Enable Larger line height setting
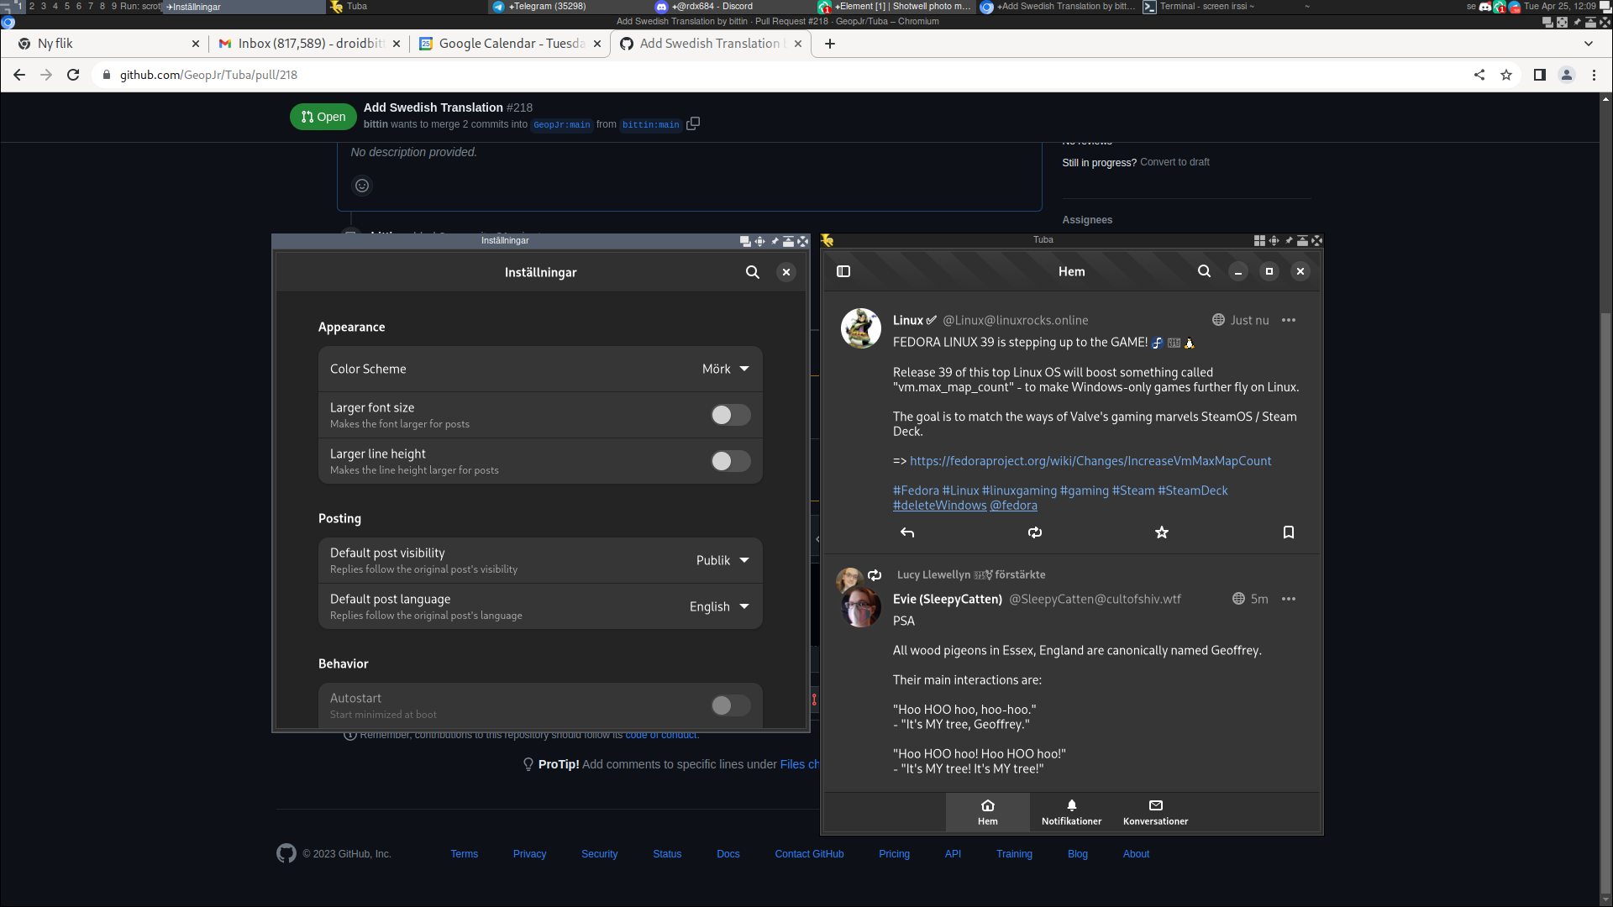 pos(729,460)
